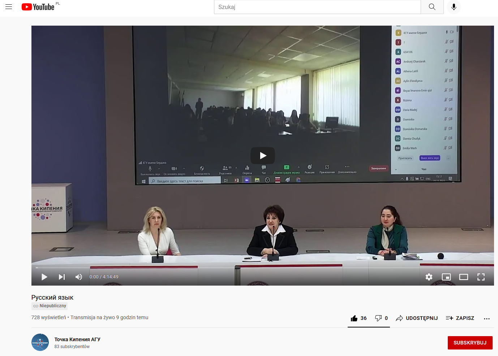The image size is (498, 356).
Task: Skip to the next video
Action: [62, 277]
